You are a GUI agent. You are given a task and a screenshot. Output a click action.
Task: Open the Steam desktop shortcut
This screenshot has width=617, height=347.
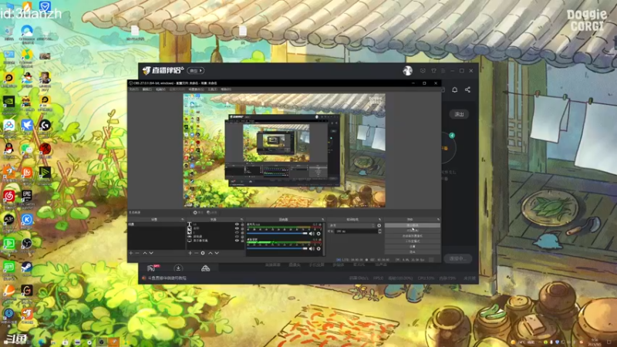click(x=27, y=268)
